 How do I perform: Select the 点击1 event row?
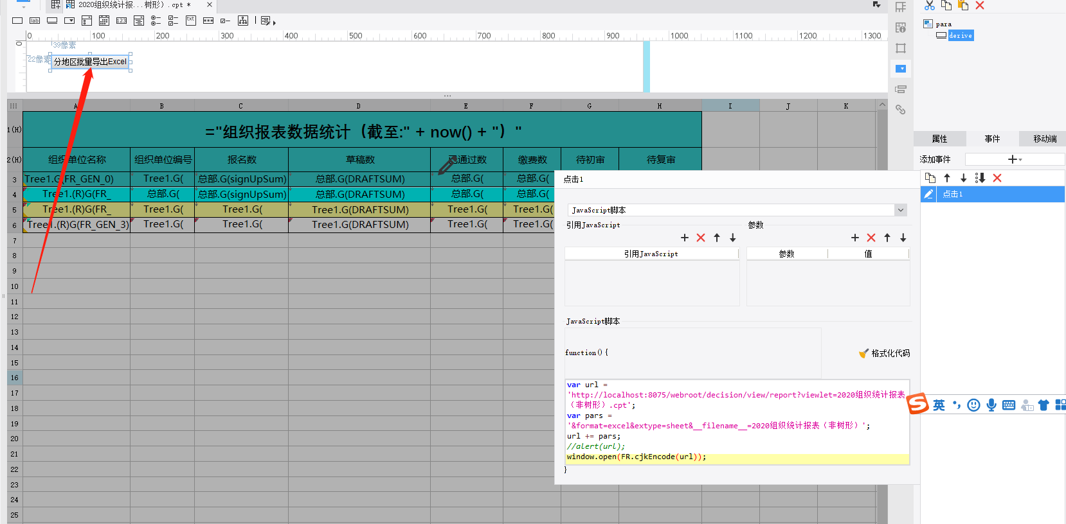(x=993, y=194)
